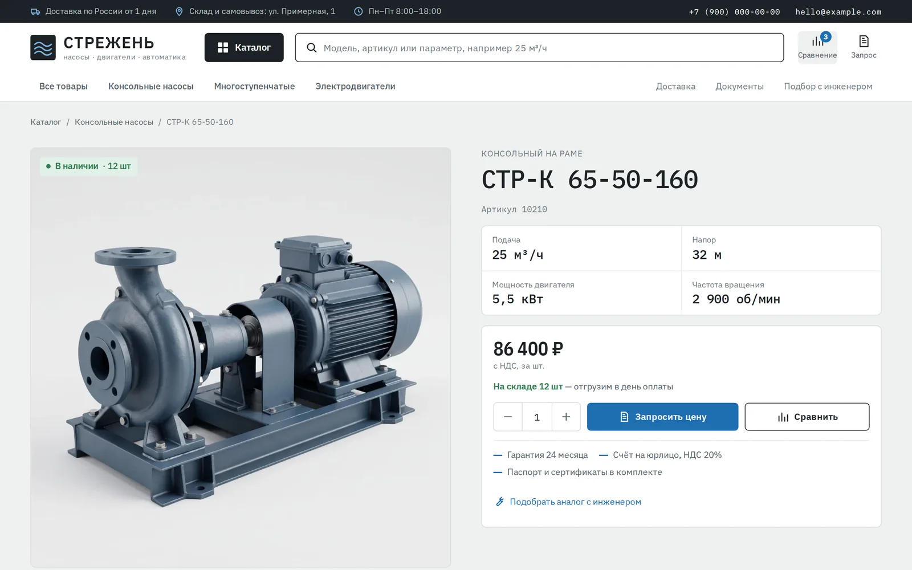The image size is (912, 570).
Task: Click the product title СТР-К 65-50-160
Action: tap(589, 180)
